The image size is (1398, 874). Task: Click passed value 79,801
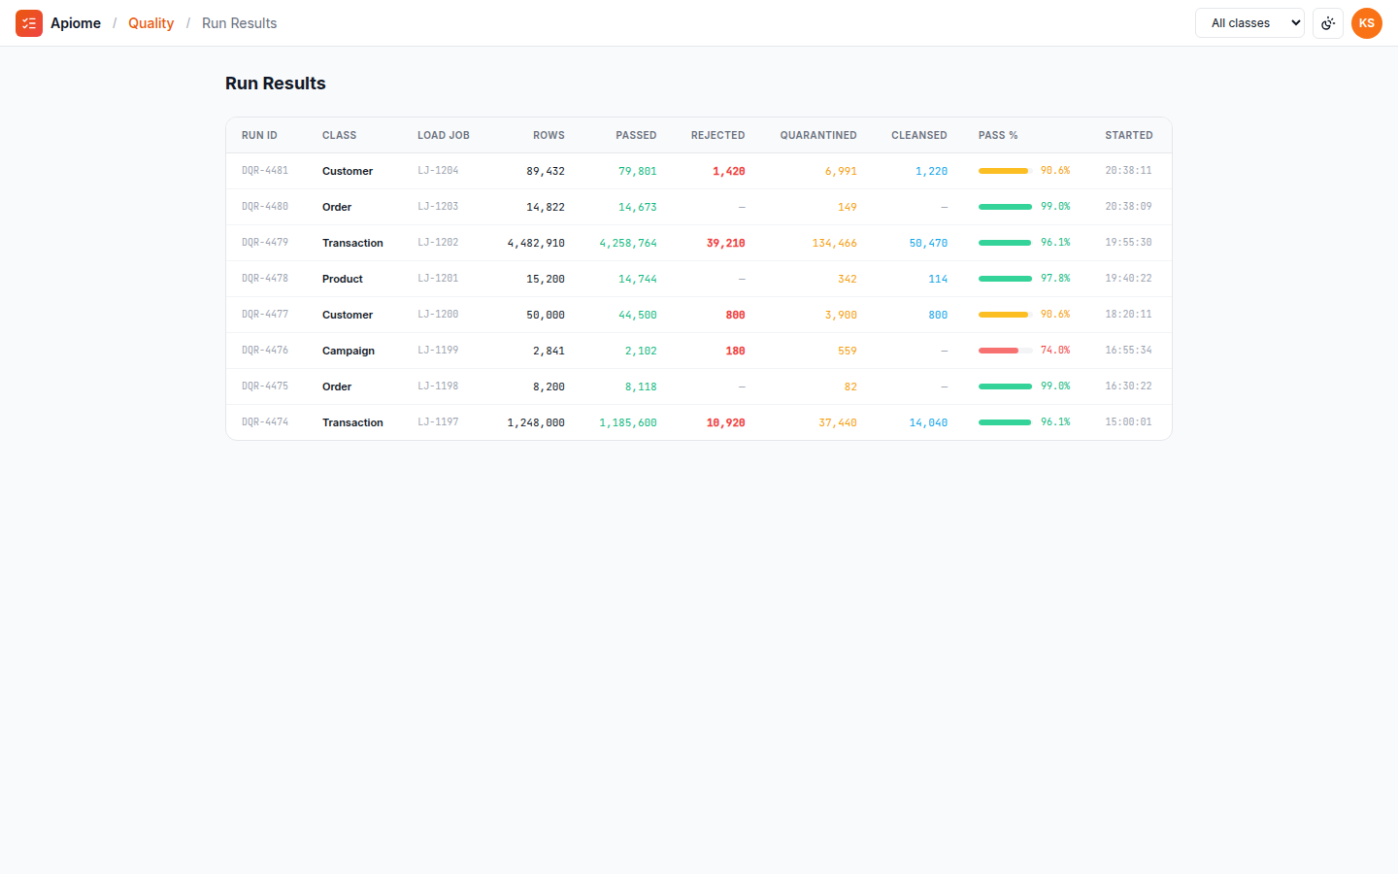pos(638,171)
